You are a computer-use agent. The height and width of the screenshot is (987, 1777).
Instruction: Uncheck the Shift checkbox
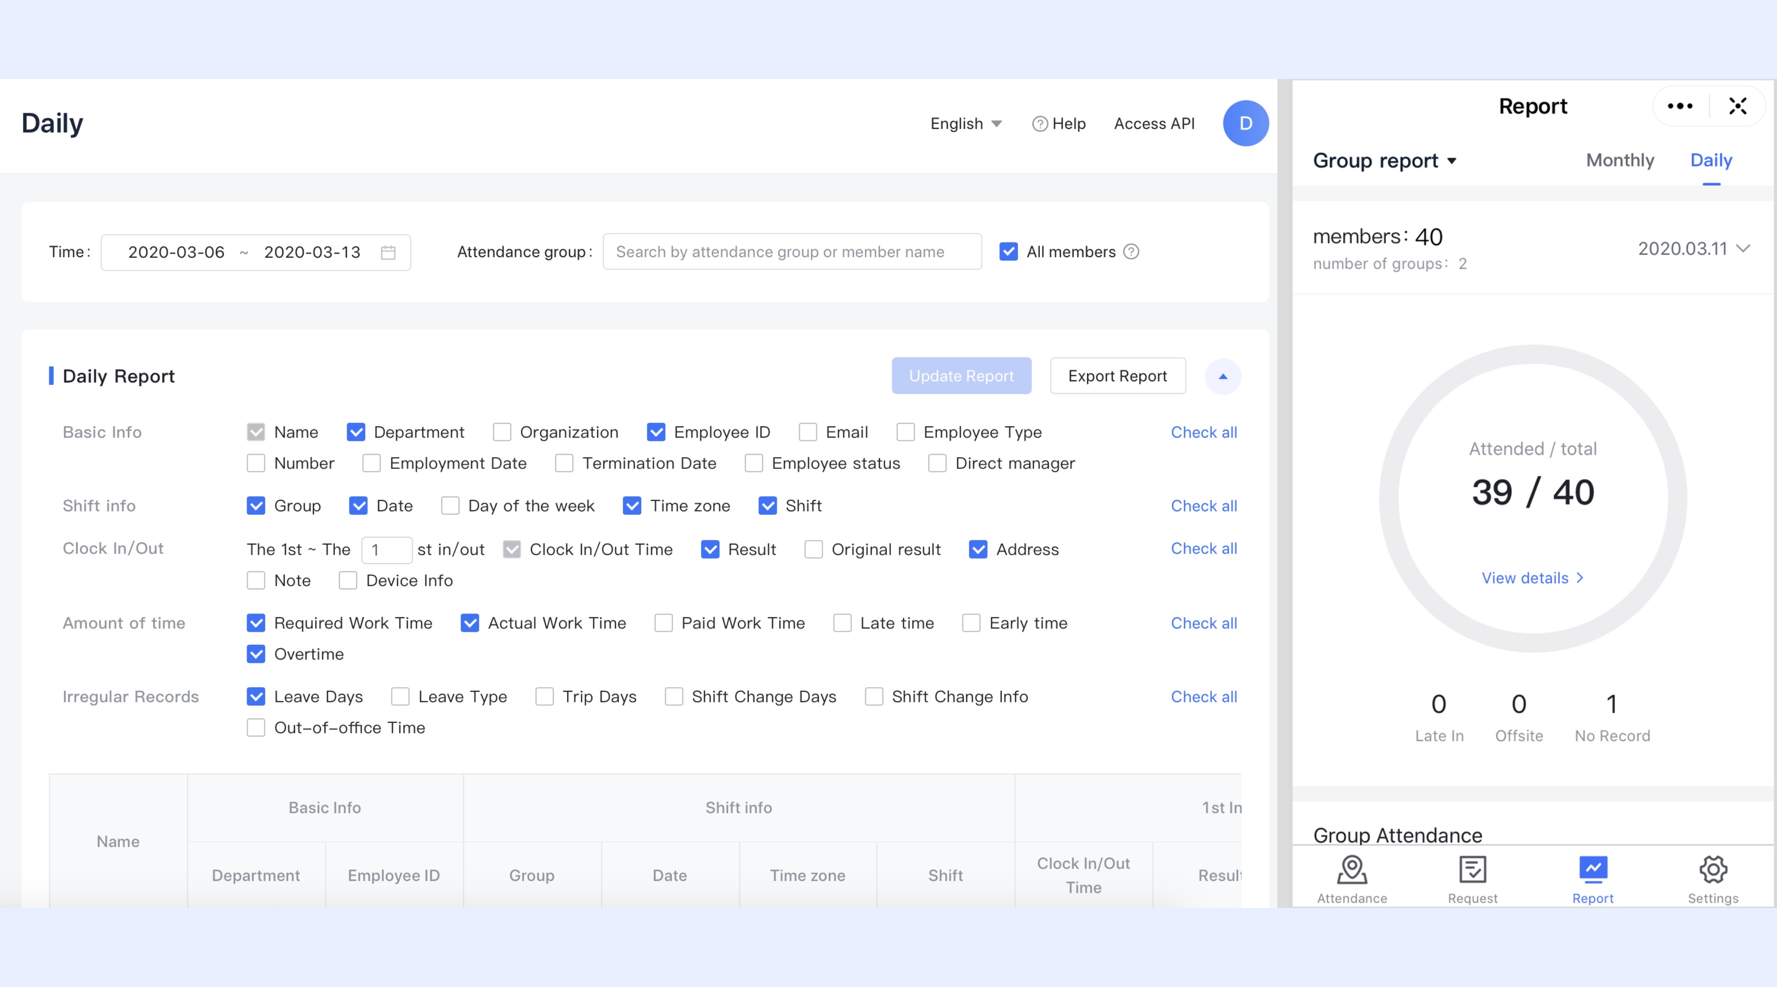pyautogui.click(x=768, y=505)
